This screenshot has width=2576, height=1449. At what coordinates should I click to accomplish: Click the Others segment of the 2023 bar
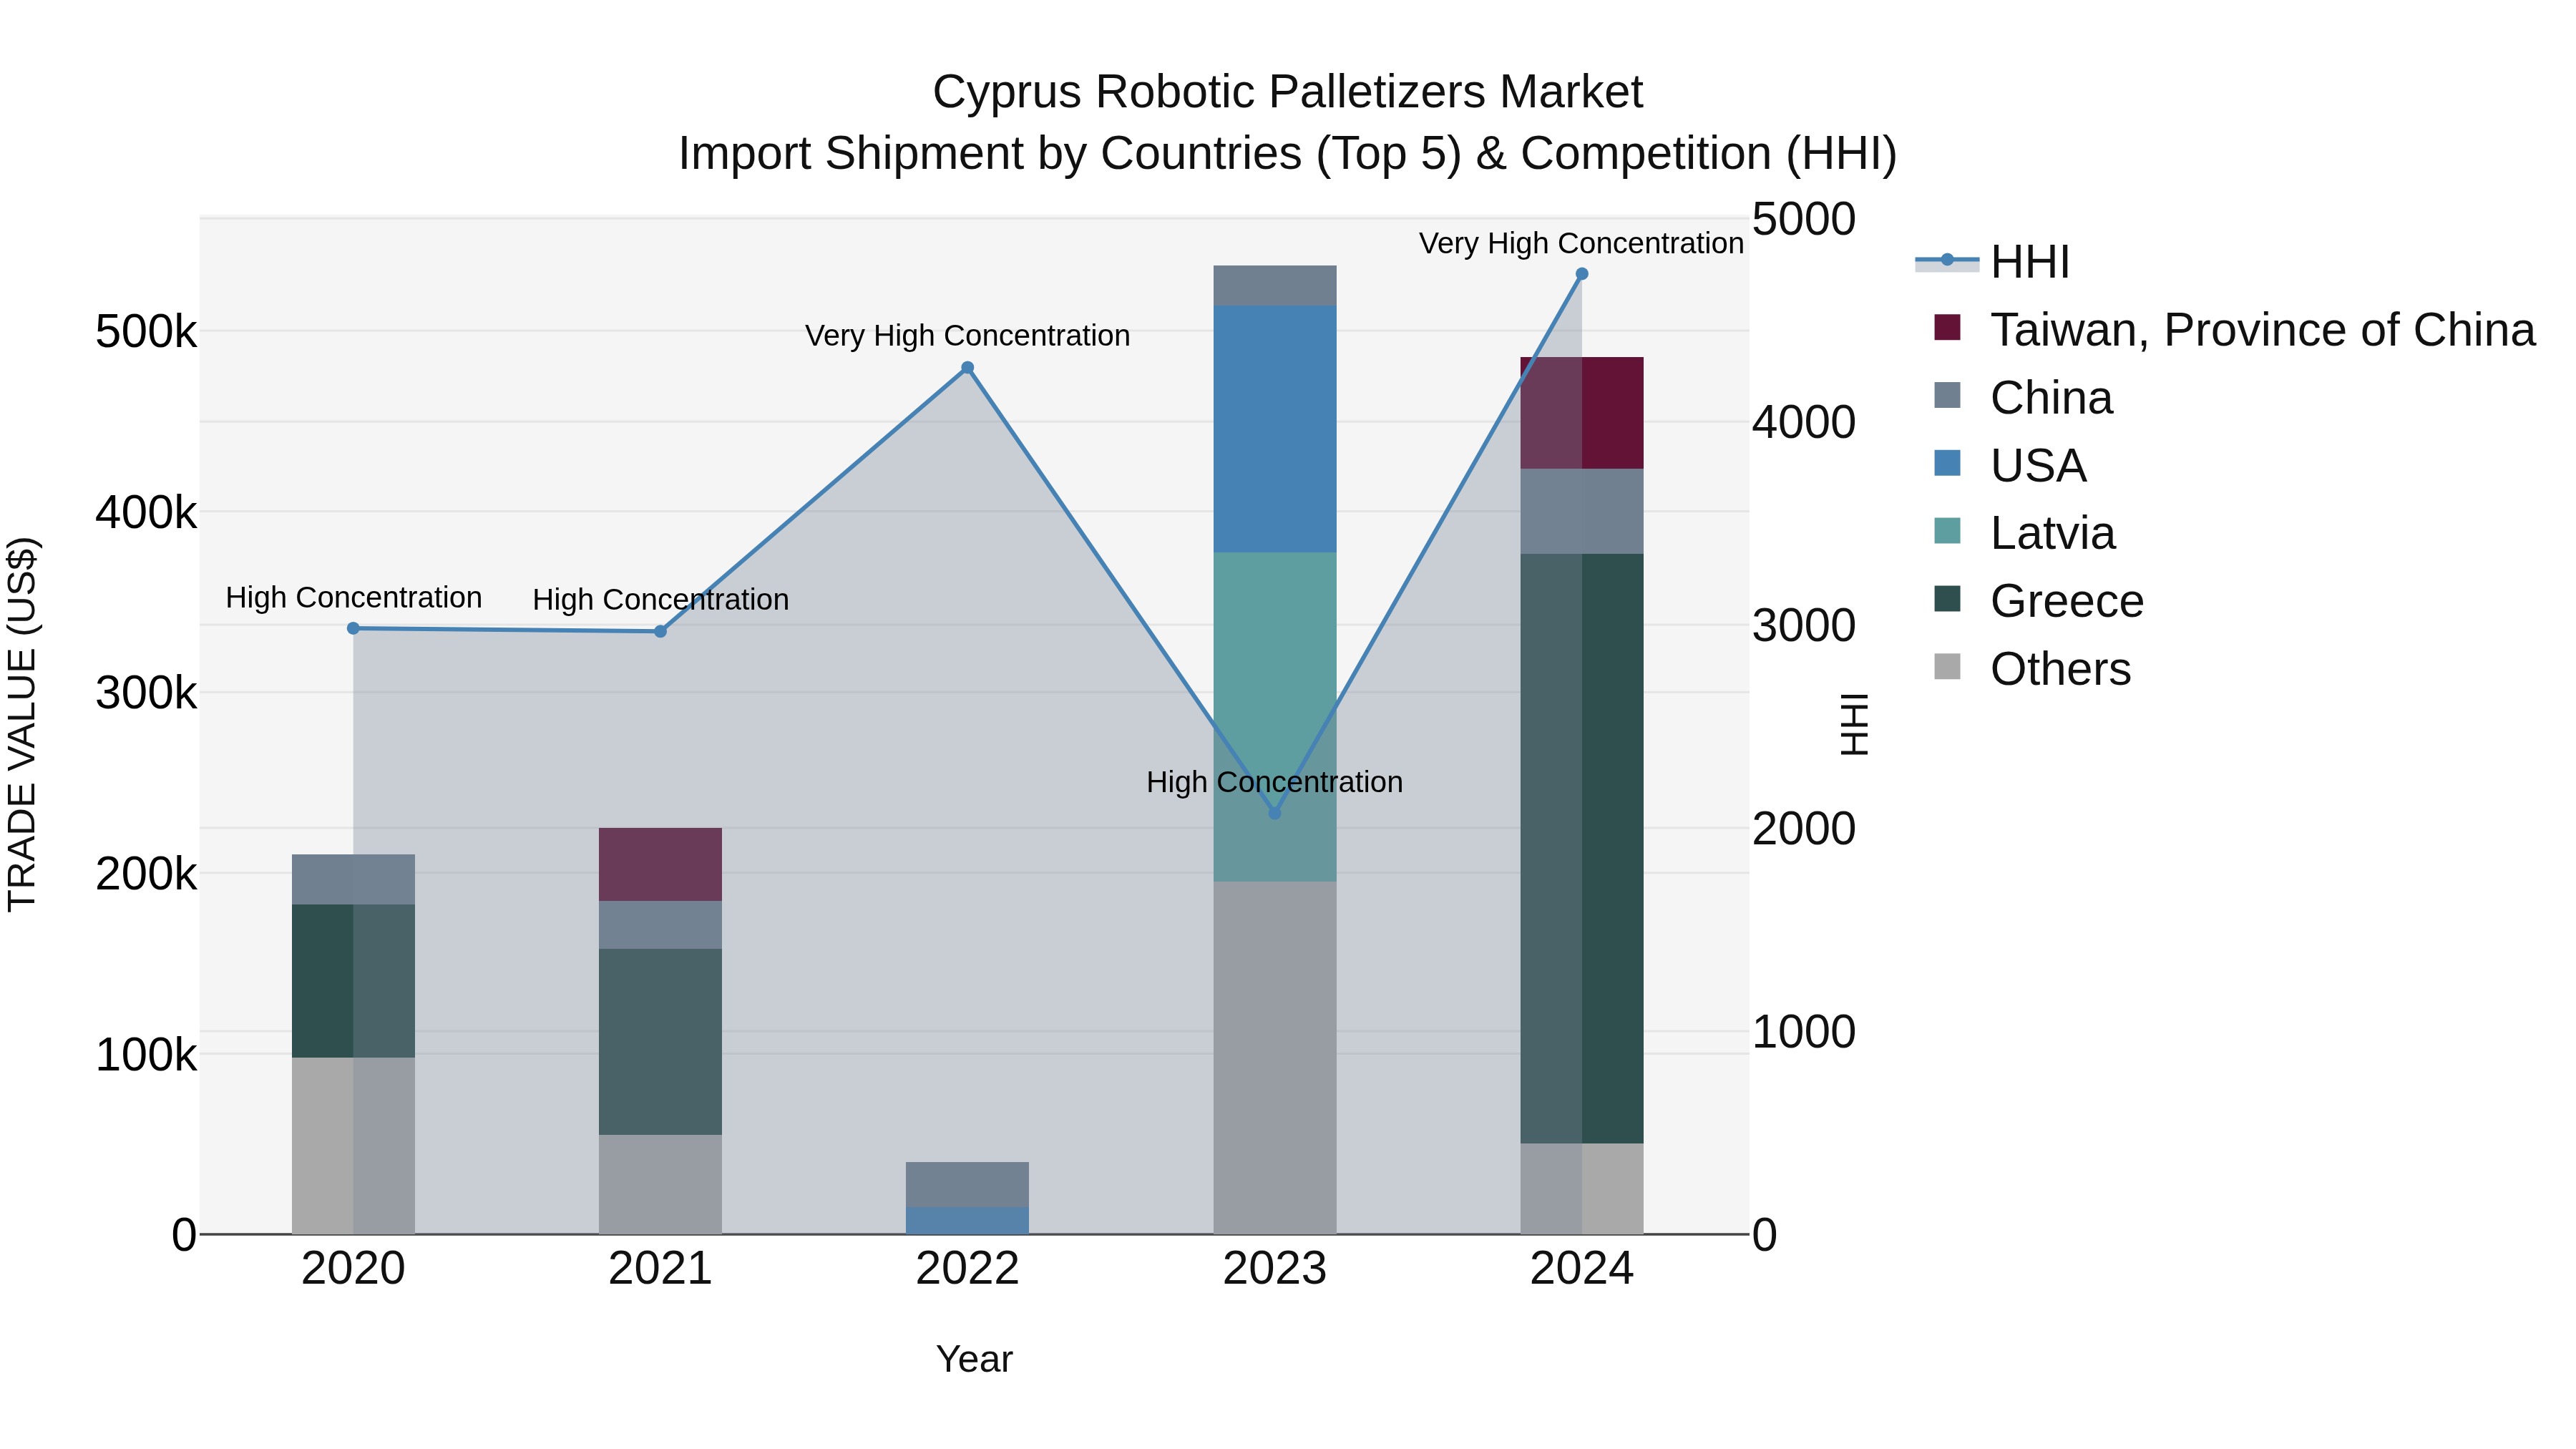(x=1275, y=1058)
